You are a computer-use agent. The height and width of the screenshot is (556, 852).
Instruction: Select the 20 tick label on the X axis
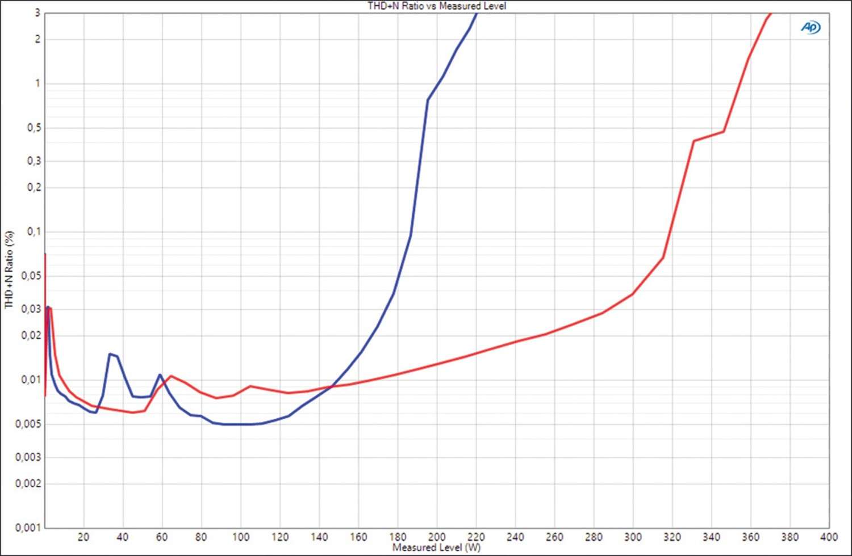pos(83,537)
